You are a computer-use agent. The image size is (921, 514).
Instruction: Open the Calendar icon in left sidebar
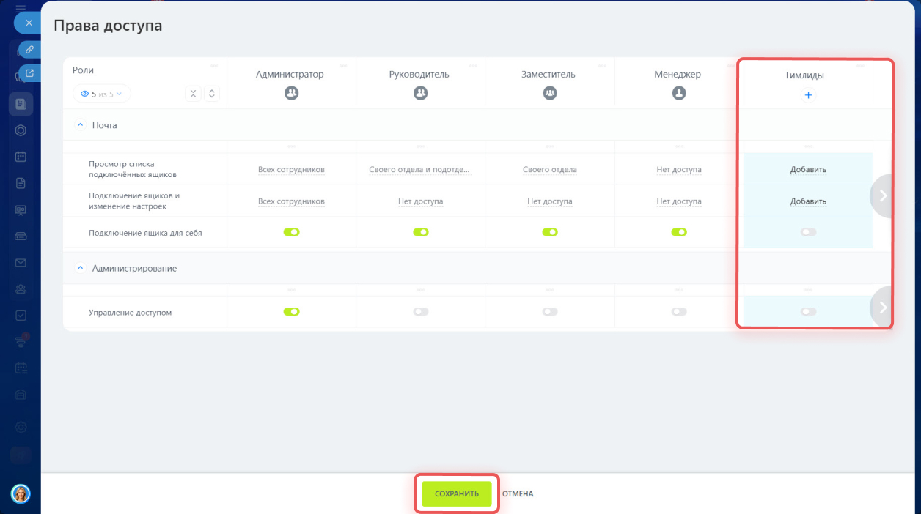pos(21,157)
